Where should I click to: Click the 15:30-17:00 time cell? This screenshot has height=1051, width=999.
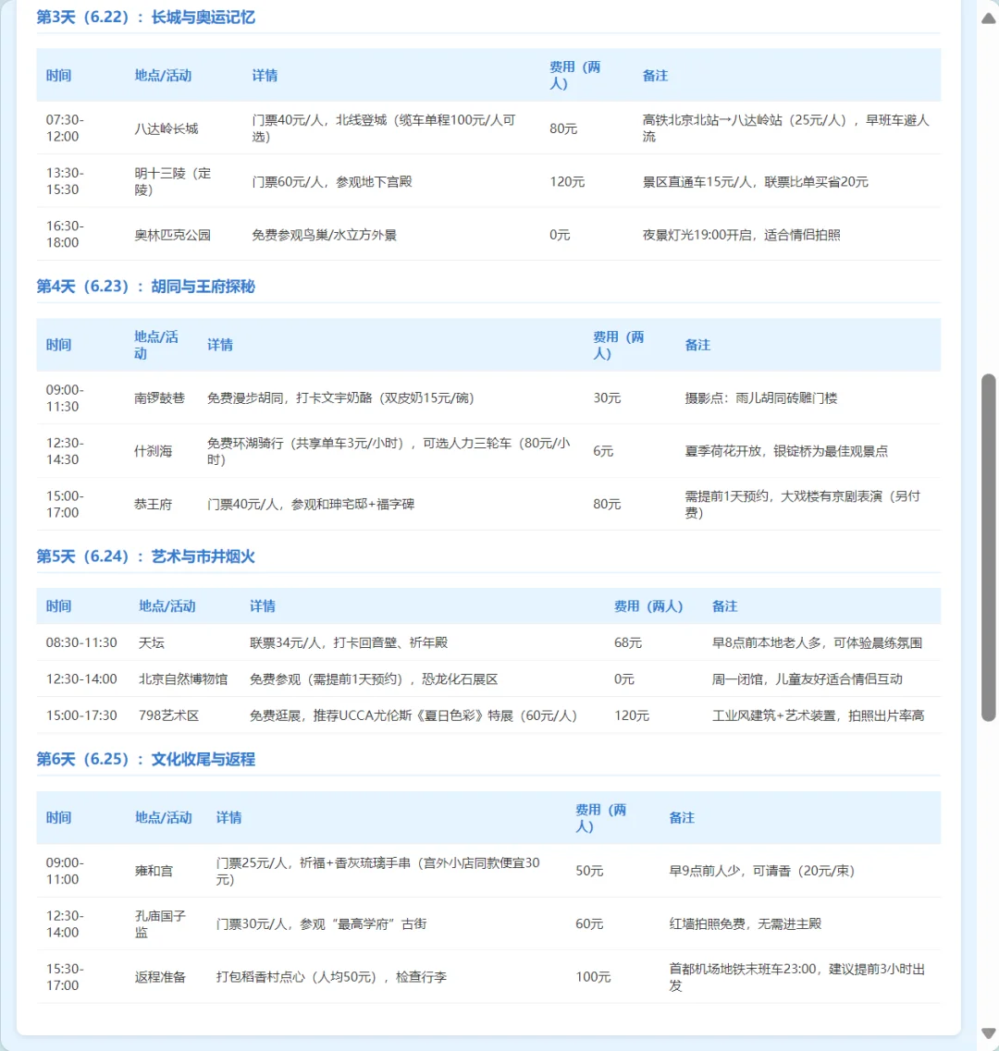coord(65,977)
